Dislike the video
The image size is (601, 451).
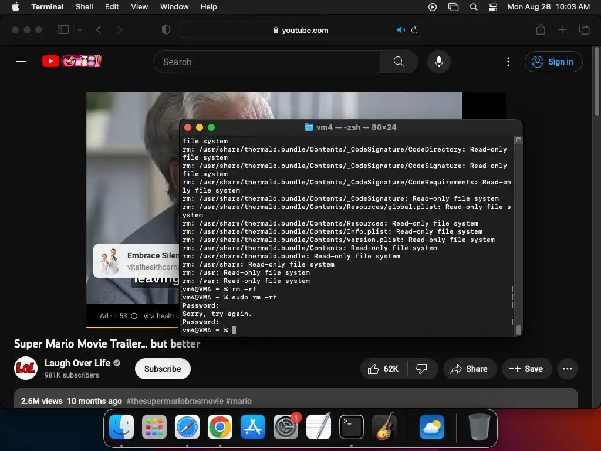[421, 369]
